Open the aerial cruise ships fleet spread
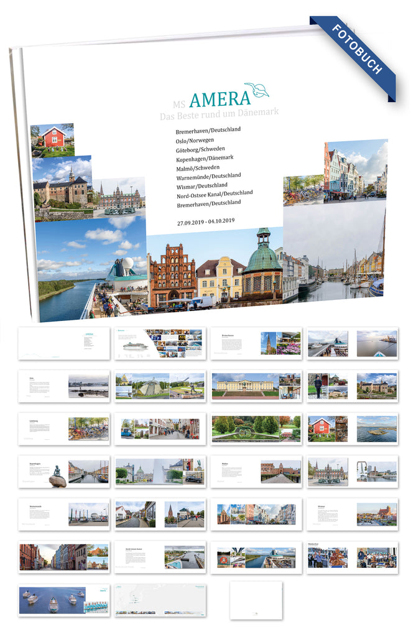This screenshot has width=416, height=637. pyautogui.click(x=64, y=600)
